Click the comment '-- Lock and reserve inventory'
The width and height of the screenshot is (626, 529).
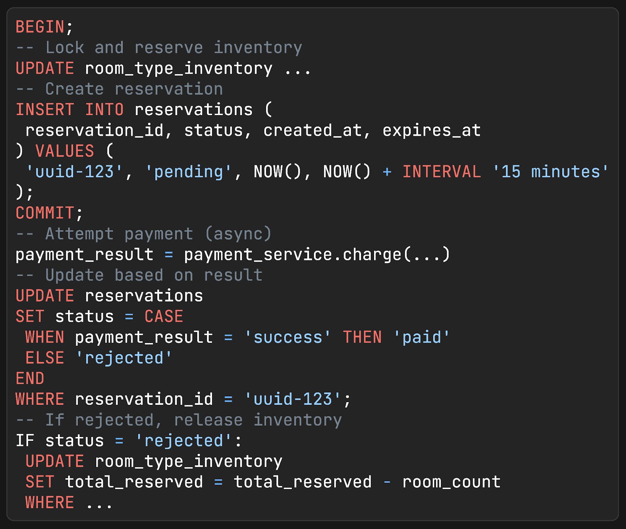[159, 48]
